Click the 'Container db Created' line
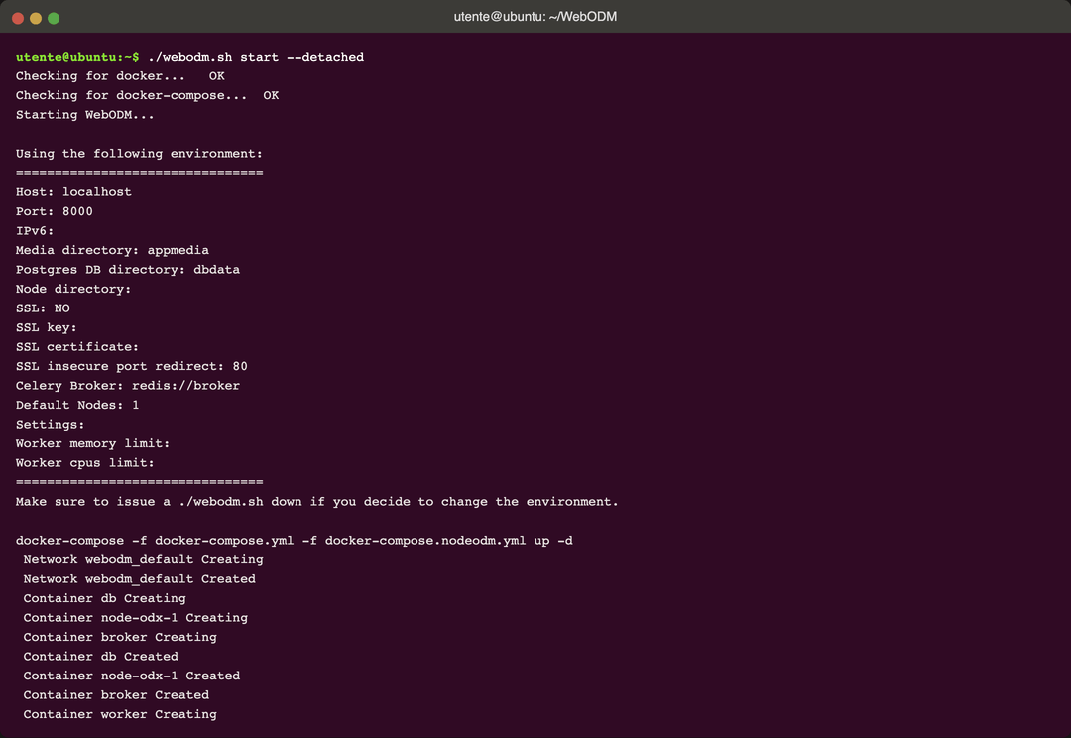 [x=100, y=657]
